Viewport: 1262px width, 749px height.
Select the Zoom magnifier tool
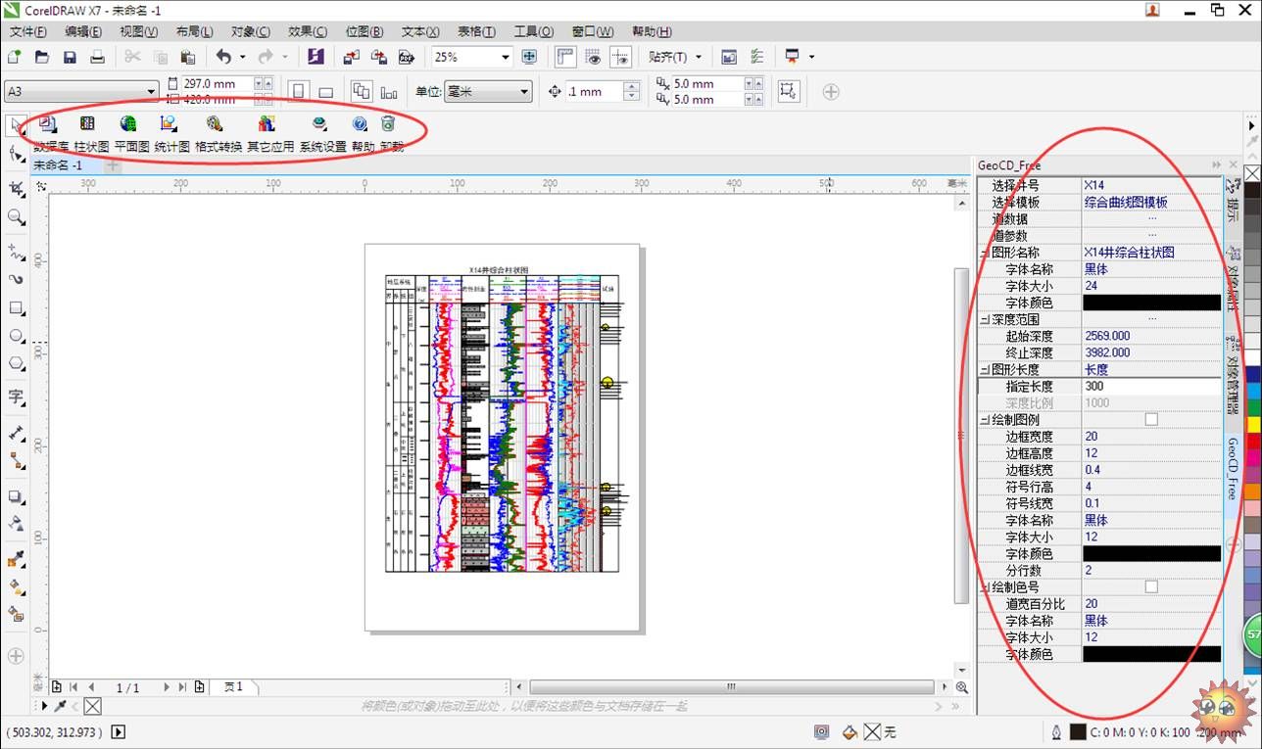point(16,217)
